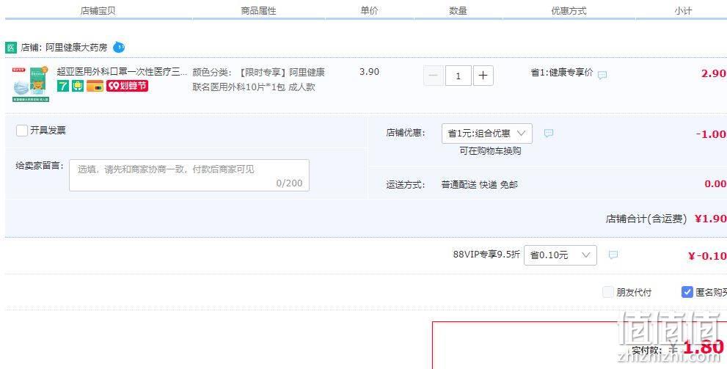The height and width of the screenshot is (369, 727).
Task: Click the green 7-day return badge
Action: tap(63, 86)
